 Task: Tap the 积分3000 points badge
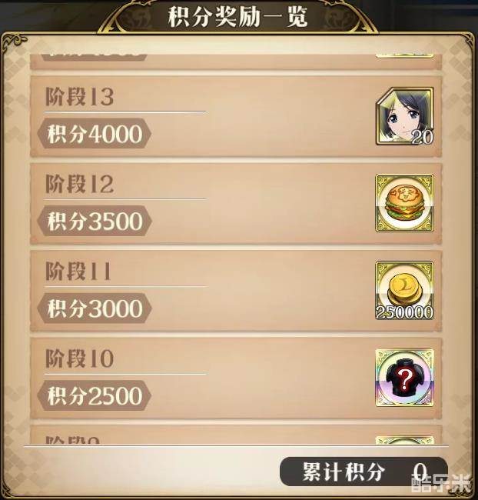[95, 308]
